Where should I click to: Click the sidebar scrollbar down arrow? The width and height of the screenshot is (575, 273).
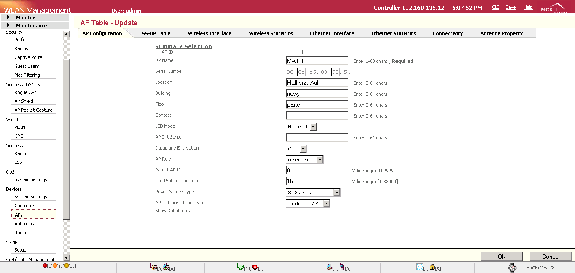(66, 258)
